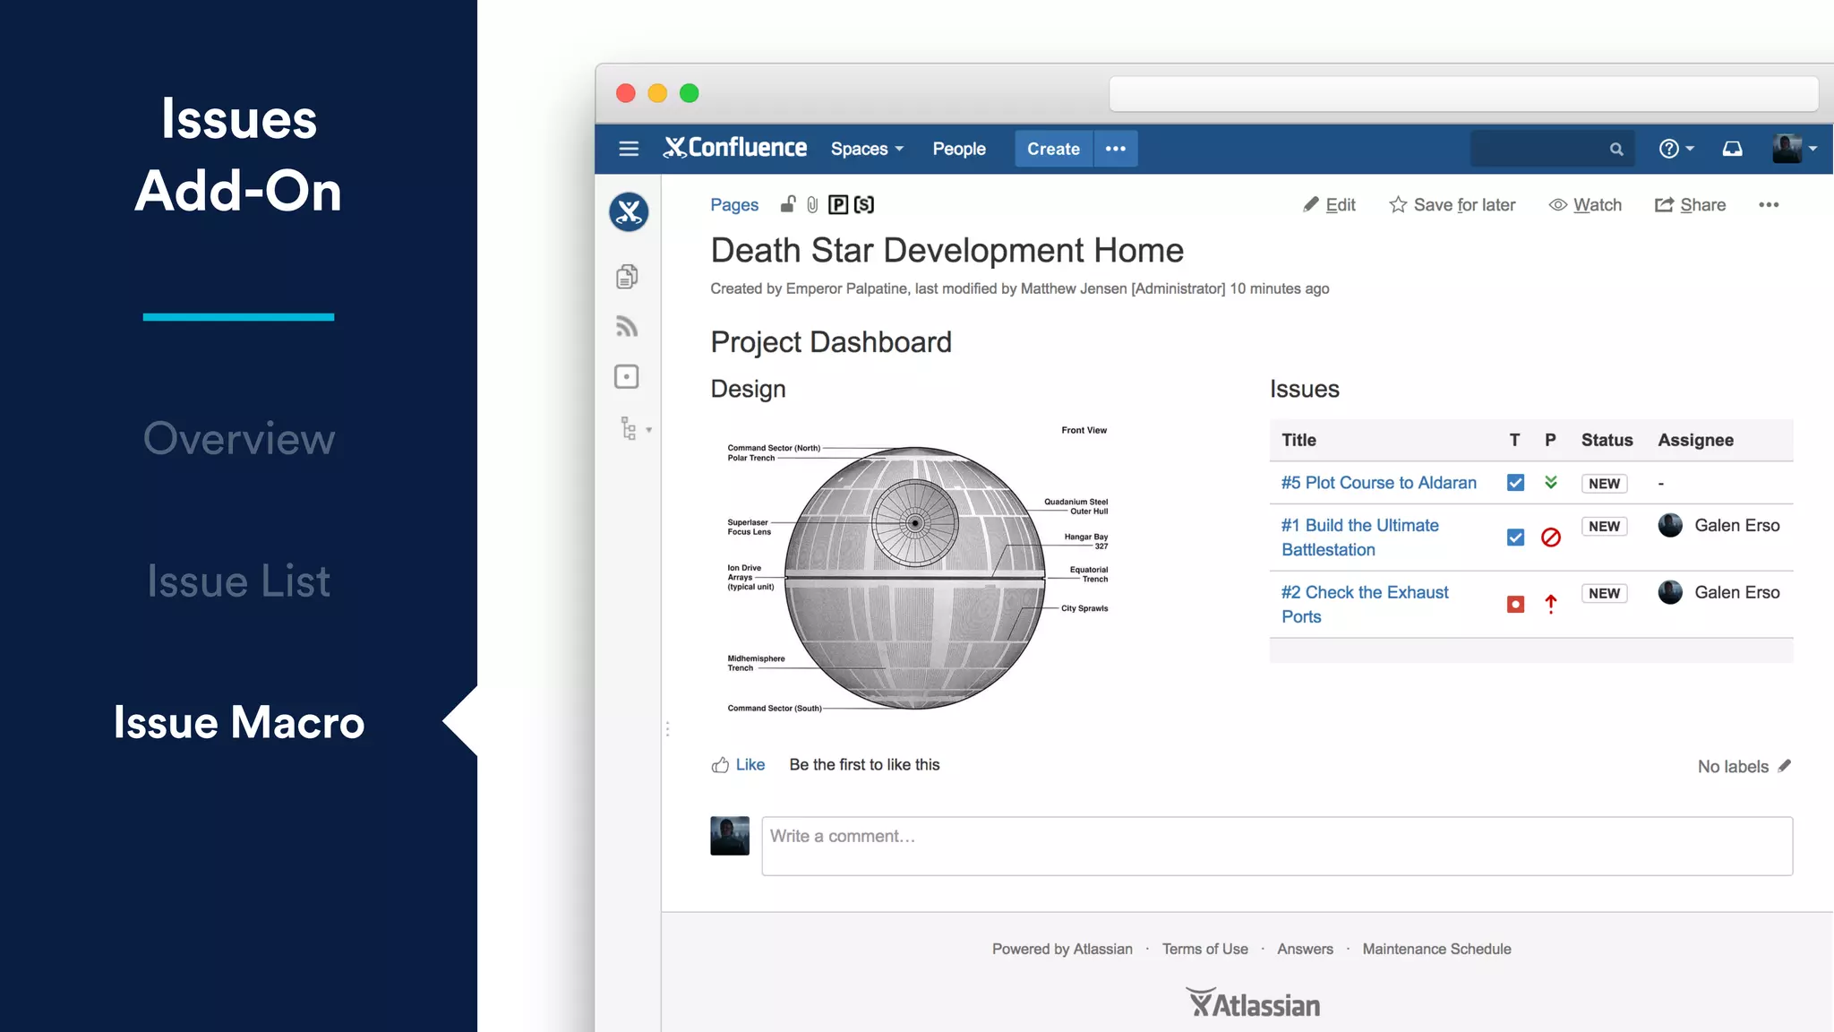This screenshot has width=1834, height=1032.
Task: Sort issues by Title column
Action: [1298, 440]
